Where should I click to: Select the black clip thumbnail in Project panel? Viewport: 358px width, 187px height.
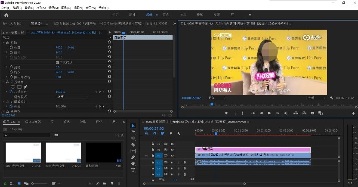(103, 153)
